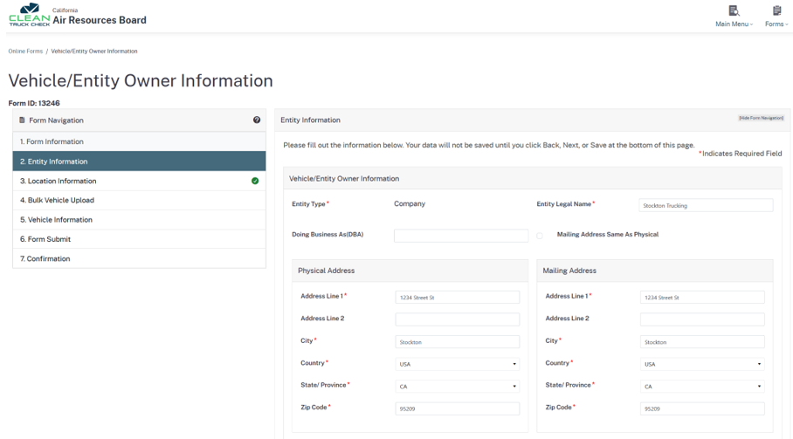Click the Form ID: 13246 text
This screenshot has width=793, height=439.
click(x=34, y=103)
